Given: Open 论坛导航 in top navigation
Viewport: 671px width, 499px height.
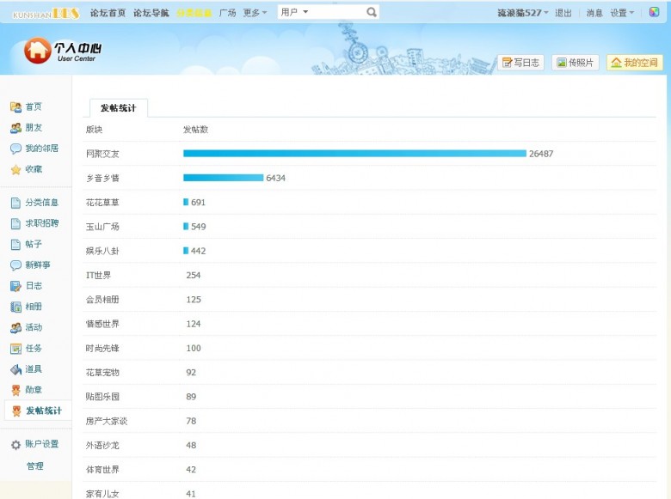Looking at the screenshot, I should [x=151, y=13].
